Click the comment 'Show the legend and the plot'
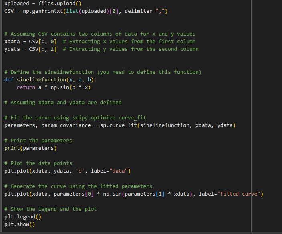 pos(50,209)
